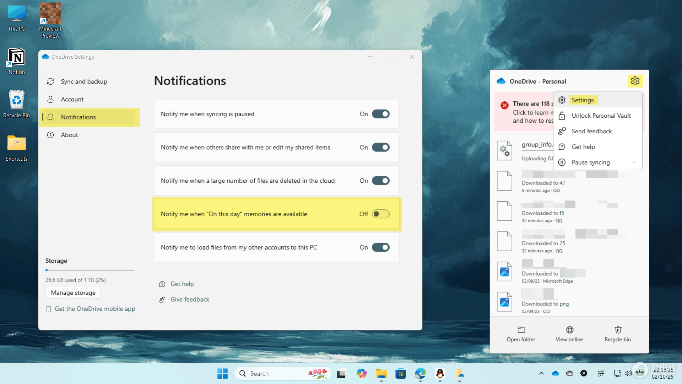Click the red error icon in sync alert
The image size is (682, 384).
[x=504, y=105]
